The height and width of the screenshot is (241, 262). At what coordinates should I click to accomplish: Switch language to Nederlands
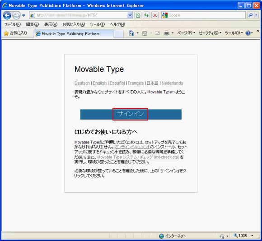pos(172,83)
